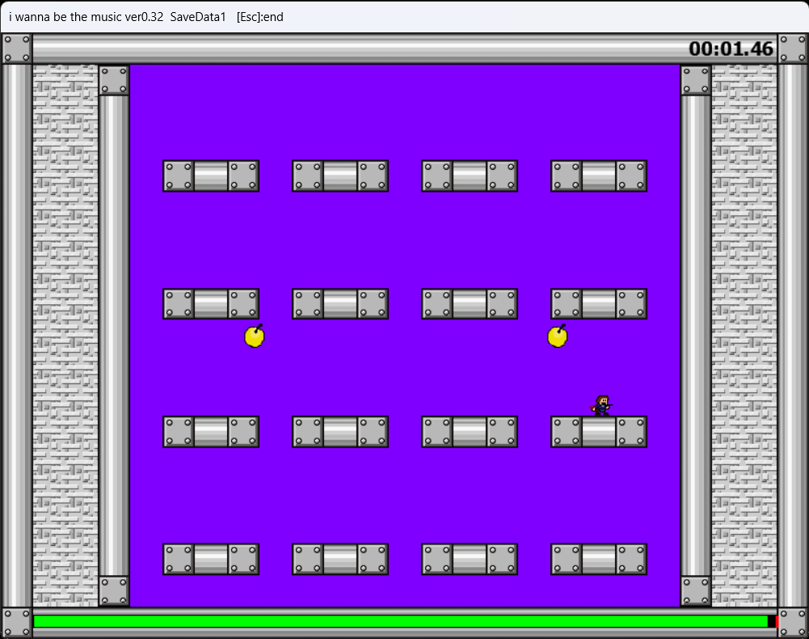The image size is (809, 639).
Task: Click the 00:01.46 timer display
Action: pyautogui.click(x=731, y=49)
